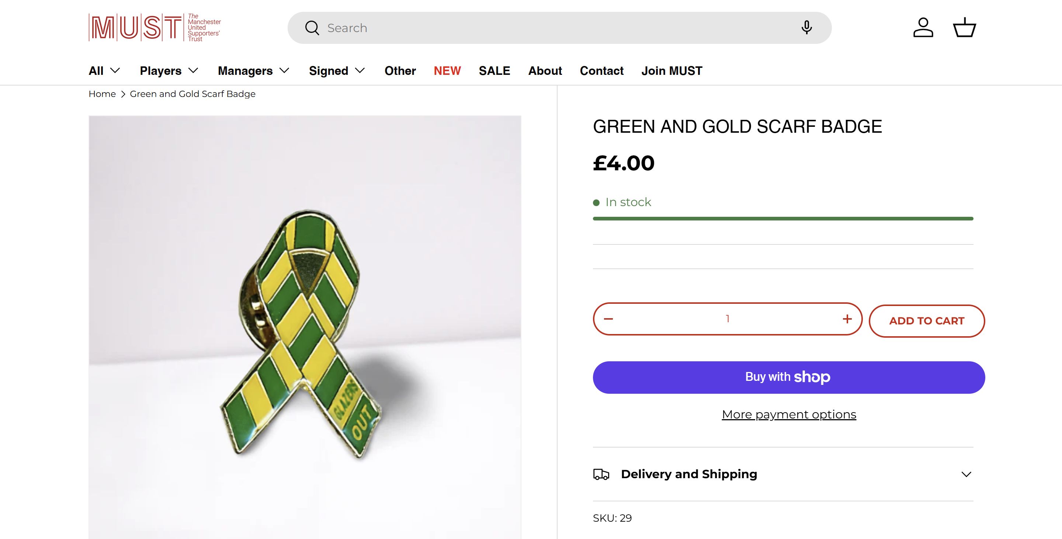Follow the More payment options link
1062x539 pixels.
[x=789, y=414]
